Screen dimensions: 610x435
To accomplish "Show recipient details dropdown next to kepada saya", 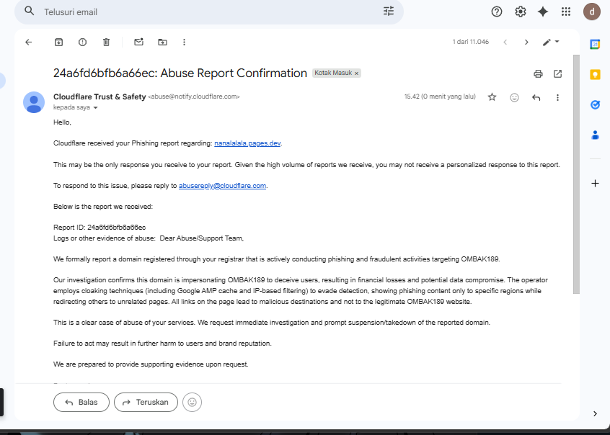I will (x=95, y=108).
